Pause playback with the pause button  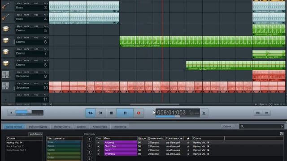[125, 113]
